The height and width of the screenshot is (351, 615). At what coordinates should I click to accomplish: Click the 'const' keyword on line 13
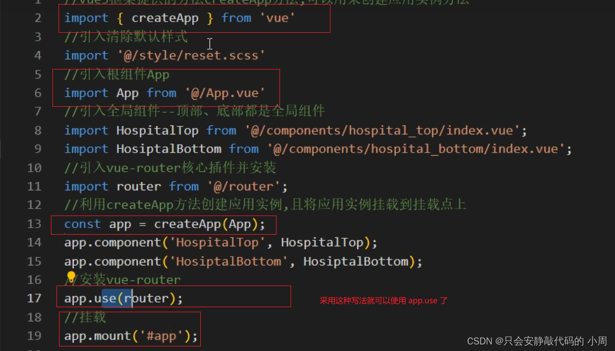pyautogui.click(x=83, y=224)
